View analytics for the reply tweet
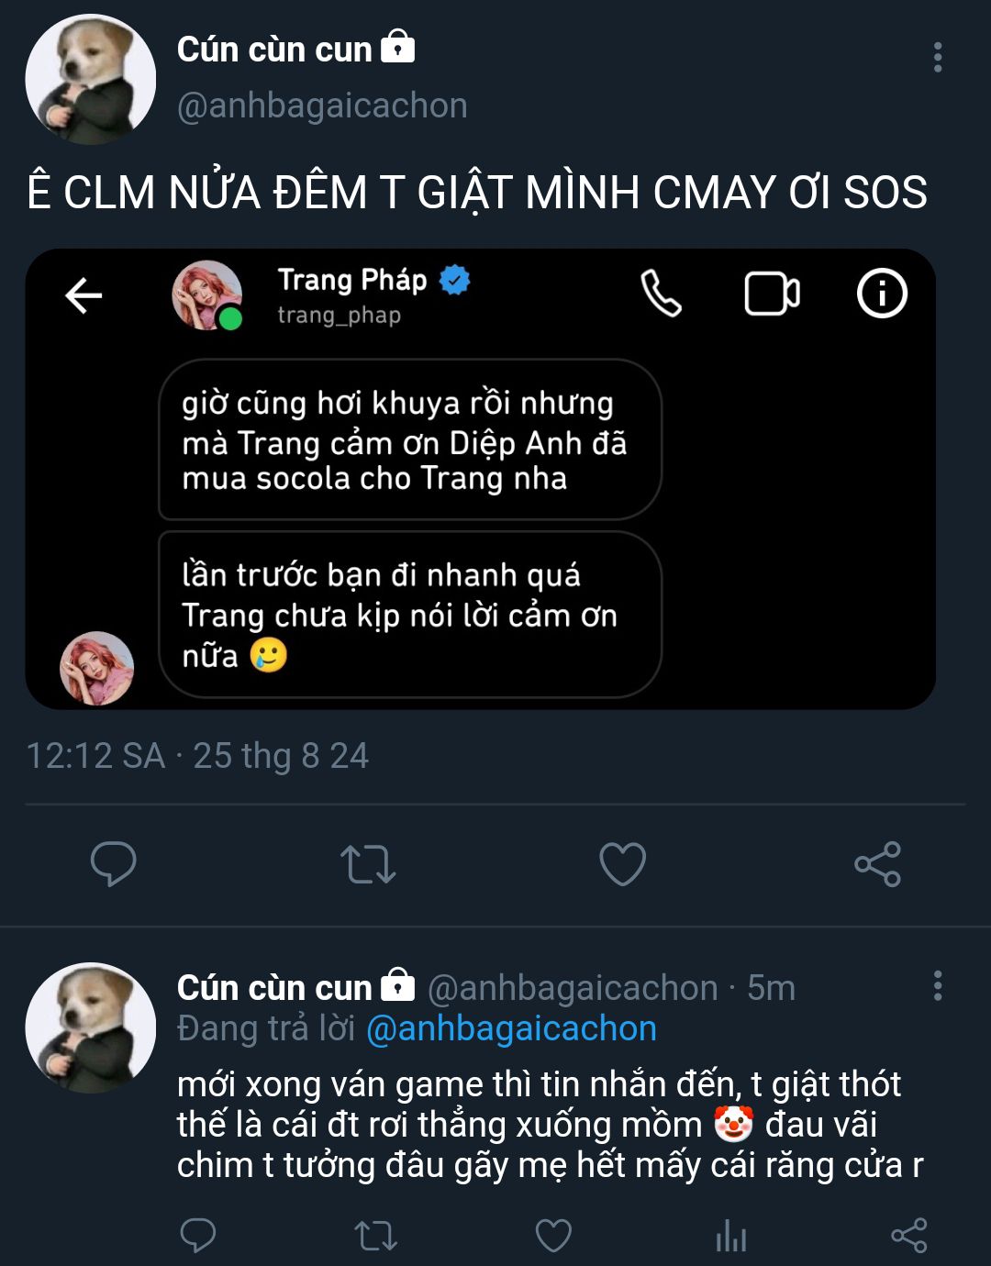 (731, 1237)
